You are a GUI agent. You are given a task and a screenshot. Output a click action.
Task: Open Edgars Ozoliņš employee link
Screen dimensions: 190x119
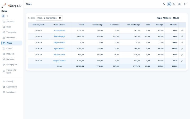pyautogui.click(x=59, y=43)
